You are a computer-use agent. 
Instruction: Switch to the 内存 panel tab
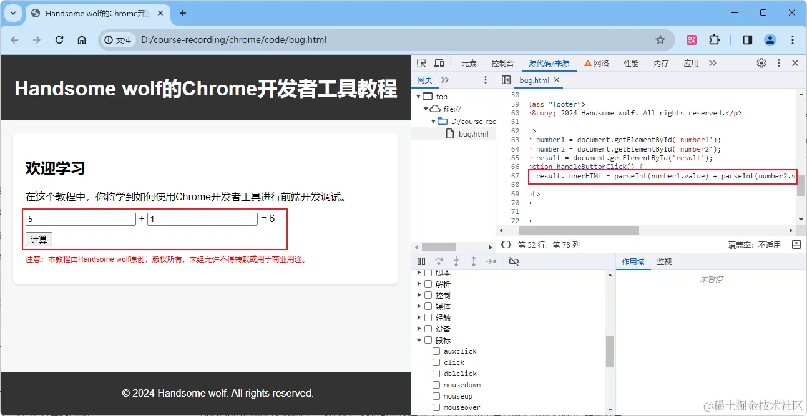(661, 63)
